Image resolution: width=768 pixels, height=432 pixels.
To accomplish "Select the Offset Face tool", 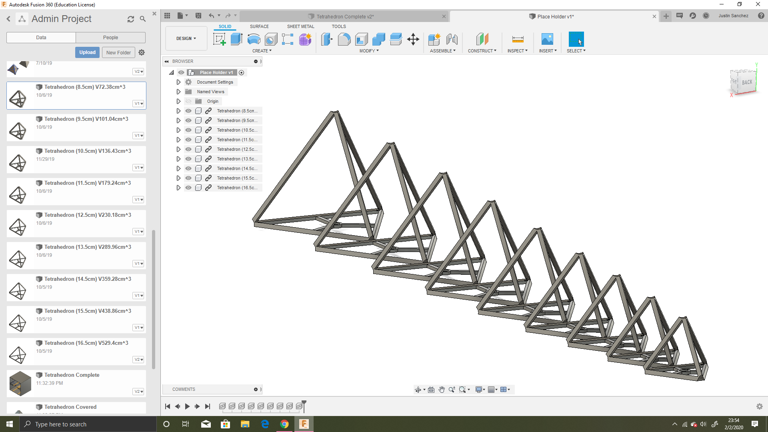I will [x=396, y=39].
